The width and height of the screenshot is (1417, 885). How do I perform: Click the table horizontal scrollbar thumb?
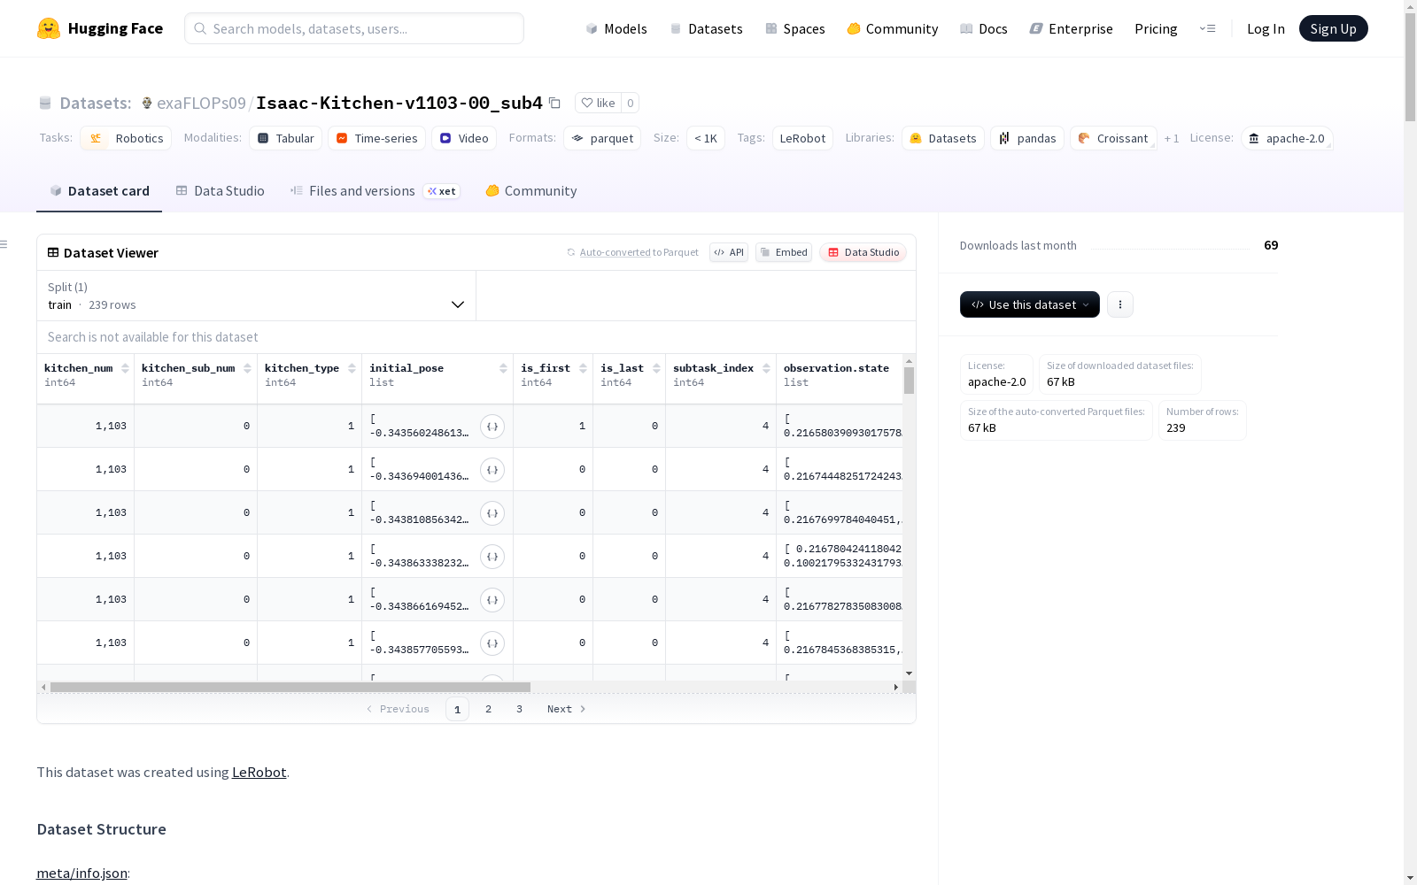tap(290, 687)
